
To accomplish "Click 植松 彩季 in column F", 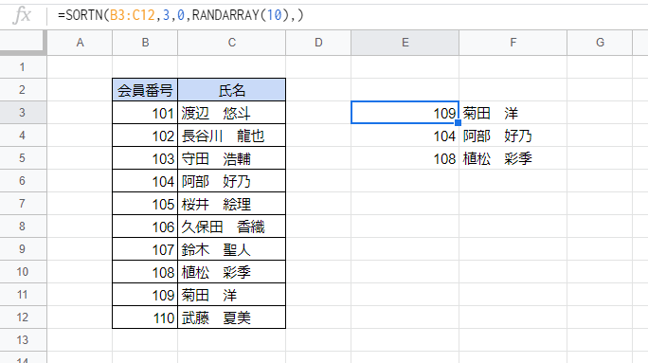I will point(513,158).
